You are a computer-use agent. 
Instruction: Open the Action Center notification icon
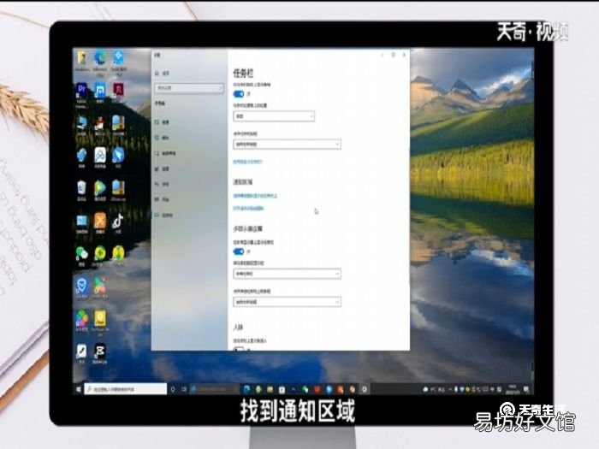(526, 389)
